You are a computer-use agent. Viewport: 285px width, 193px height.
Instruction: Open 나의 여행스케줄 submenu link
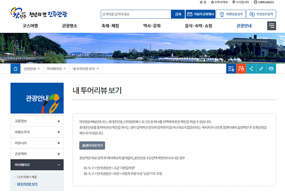tap(26, 177)
